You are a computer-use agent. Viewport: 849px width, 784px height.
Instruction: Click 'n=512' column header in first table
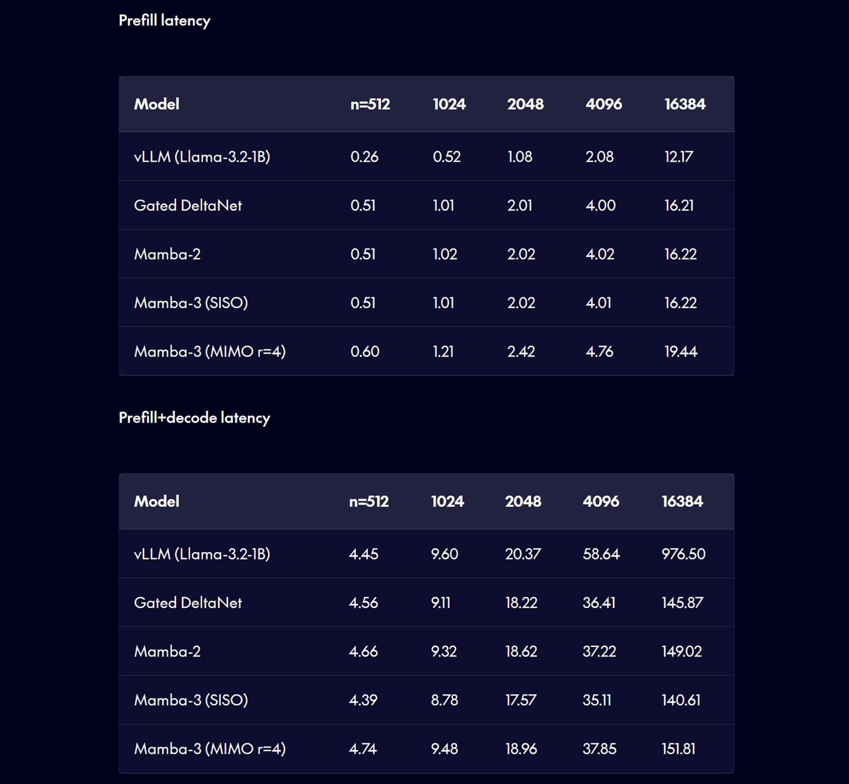tap(370, 104)
